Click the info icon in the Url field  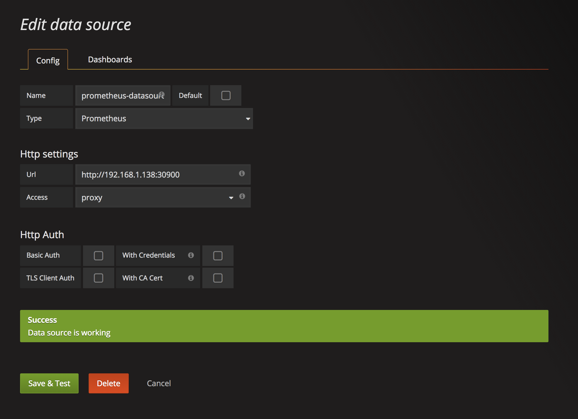(x=242, y=173)
